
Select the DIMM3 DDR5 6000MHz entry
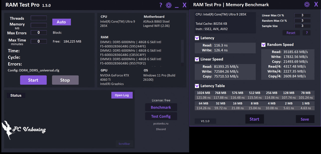tap(131, 61)
